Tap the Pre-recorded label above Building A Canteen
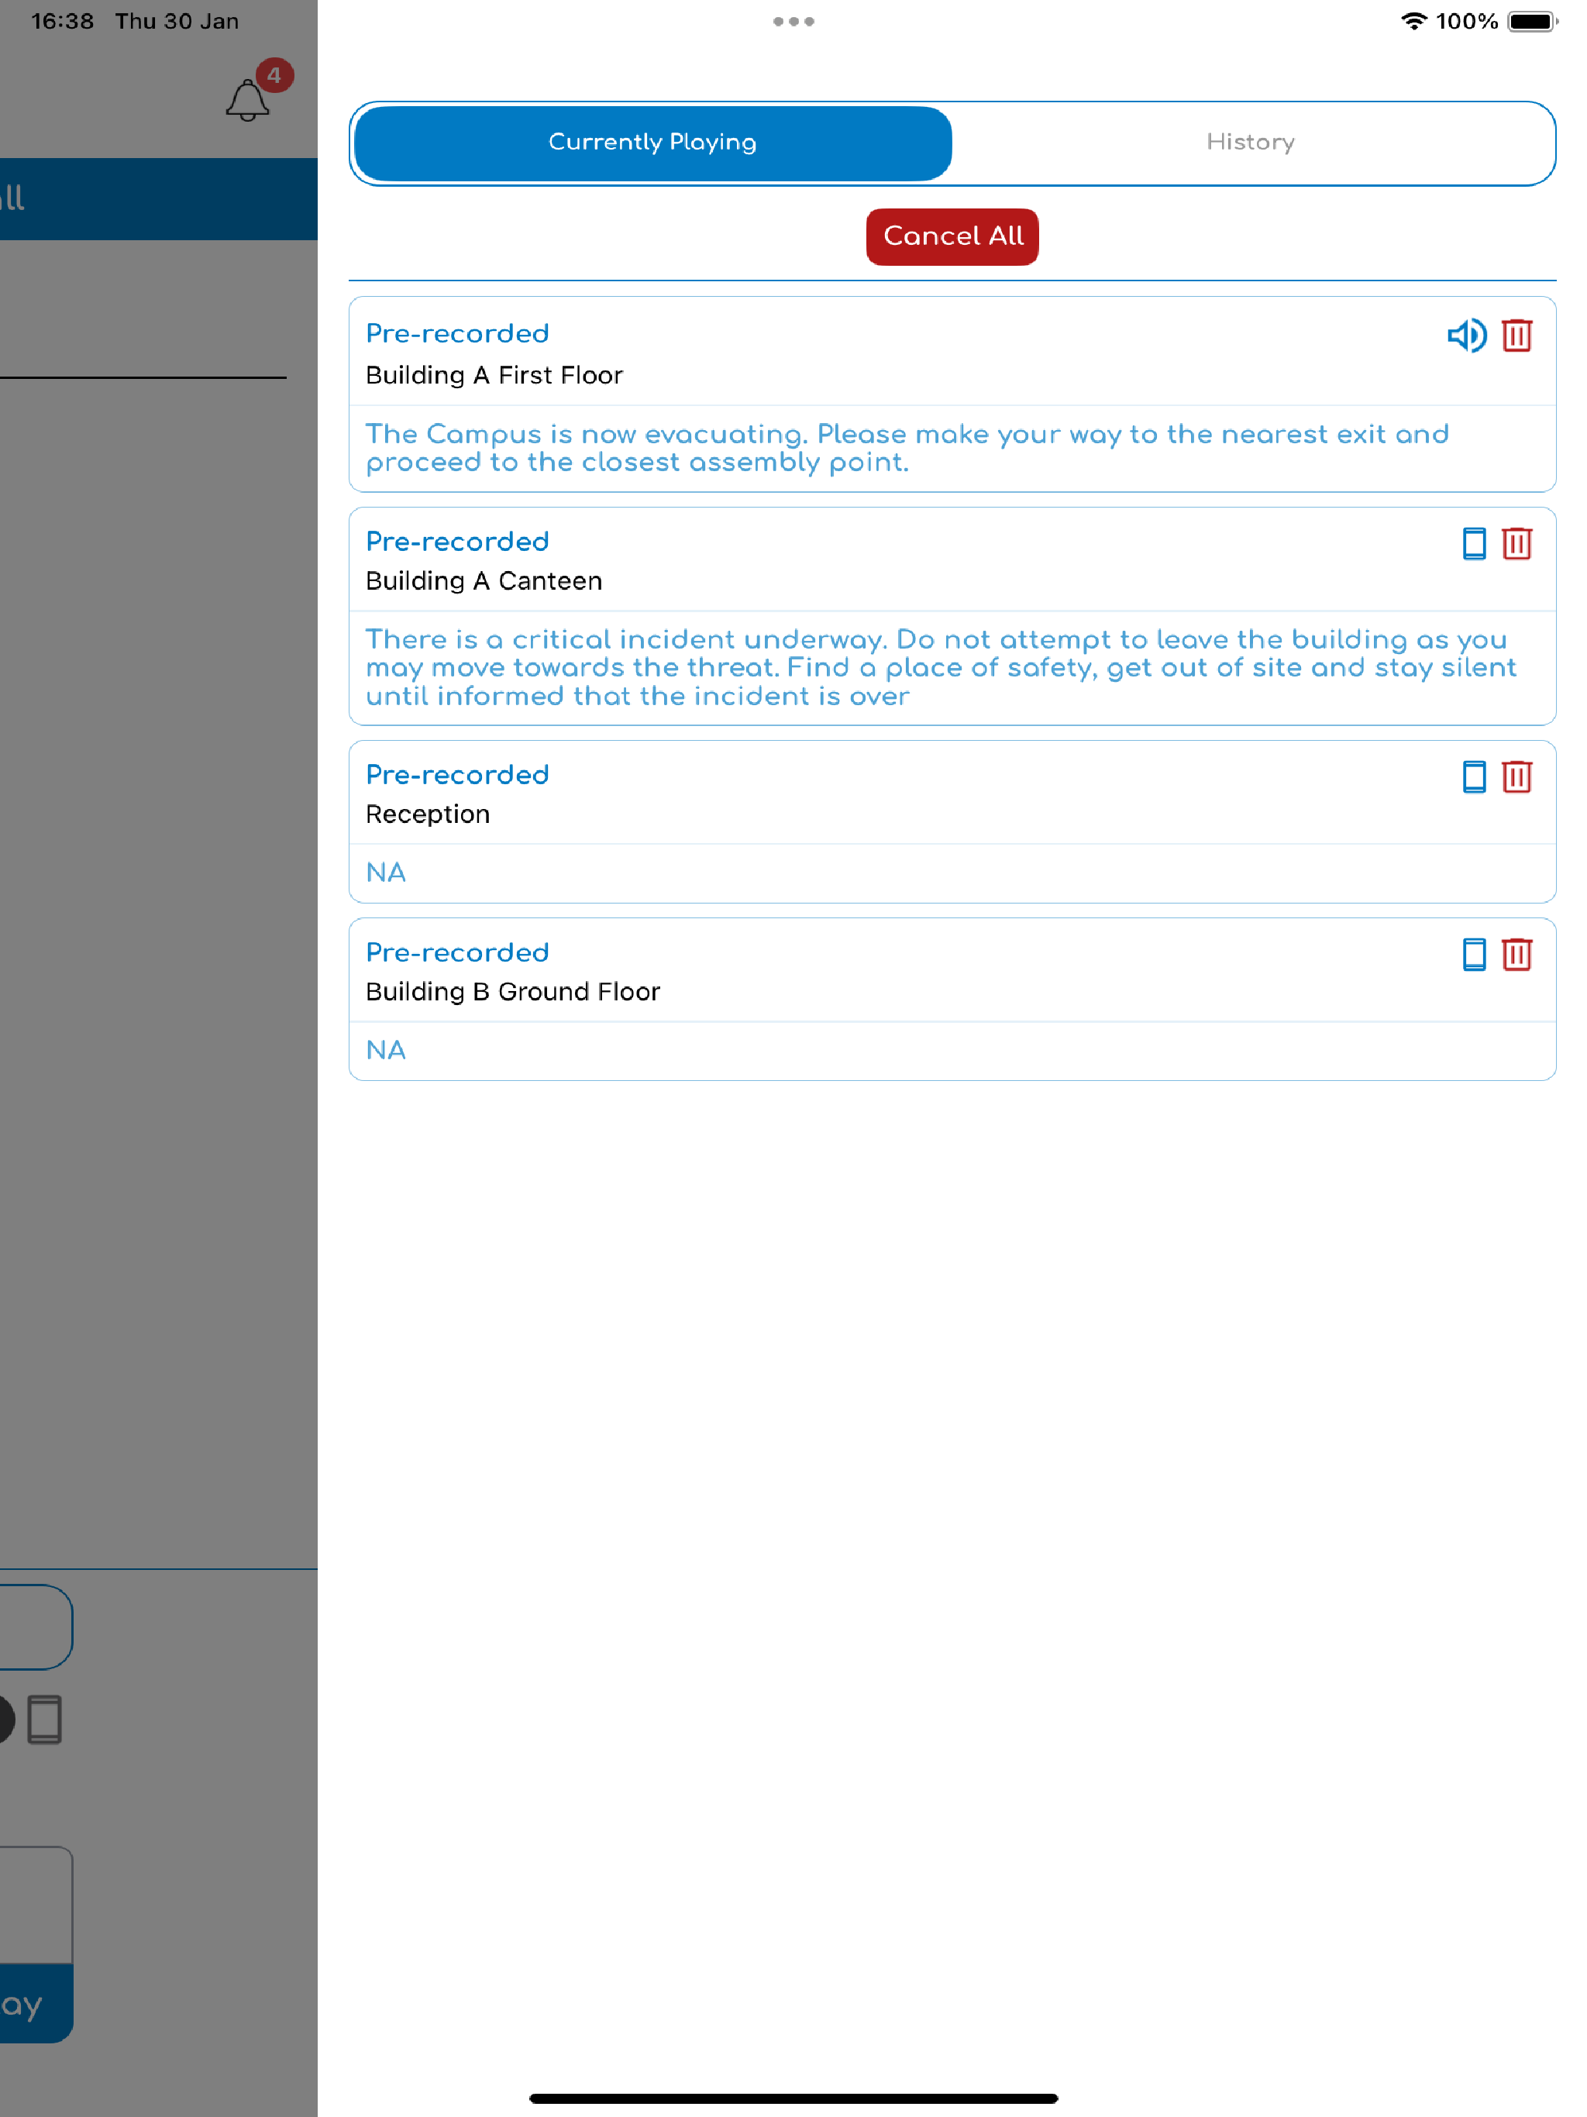 [457, 542]
